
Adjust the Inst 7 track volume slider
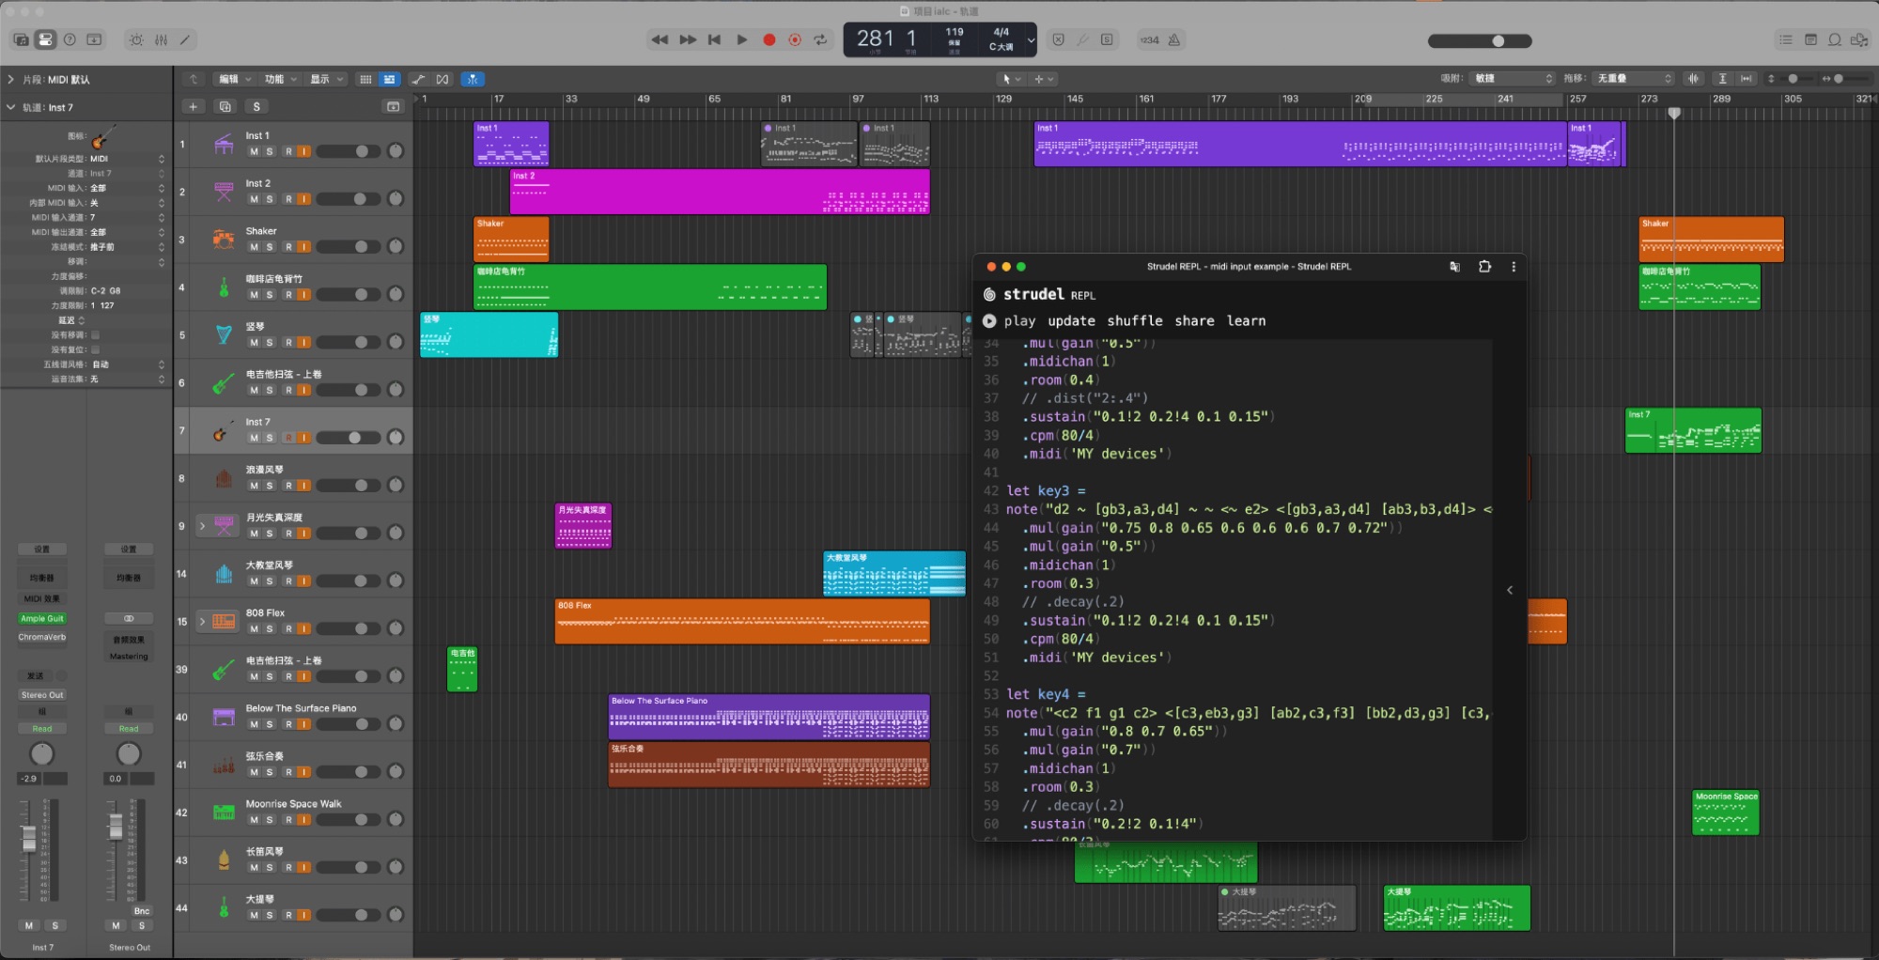349,438
